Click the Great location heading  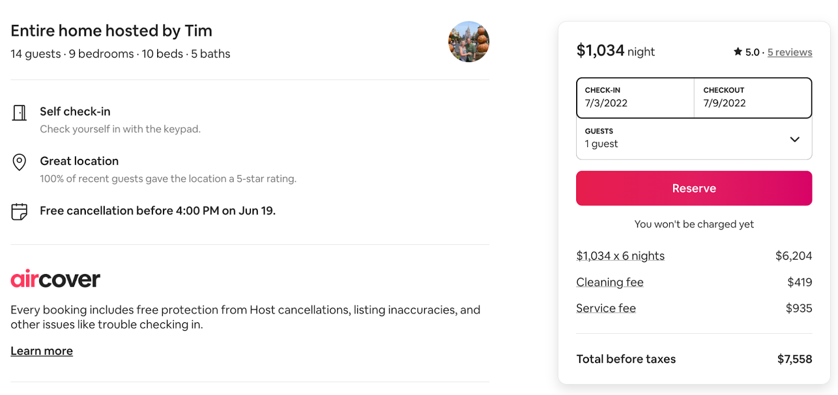coord(80,161)
